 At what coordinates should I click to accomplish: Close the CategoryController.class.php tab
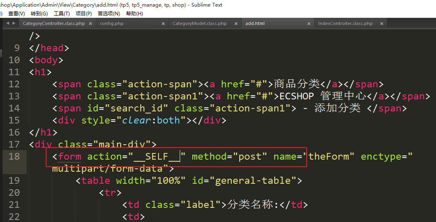coord(90,24)
